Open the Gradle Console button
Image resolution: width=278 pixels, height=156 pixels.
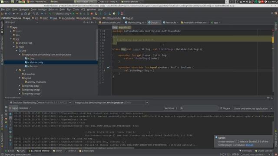click(x=264, y=151)
